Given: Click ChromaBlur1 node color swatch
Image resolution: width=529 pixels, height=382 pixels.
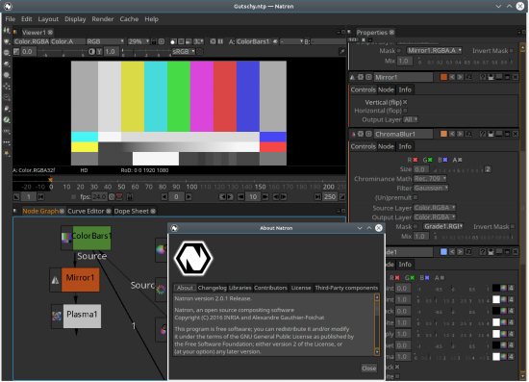Looking at the screenshot, I should 443,134.
